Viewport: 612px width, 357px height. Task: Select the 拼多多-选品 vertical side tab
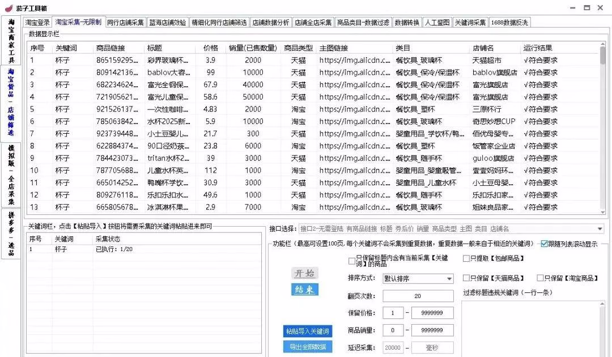11,234
